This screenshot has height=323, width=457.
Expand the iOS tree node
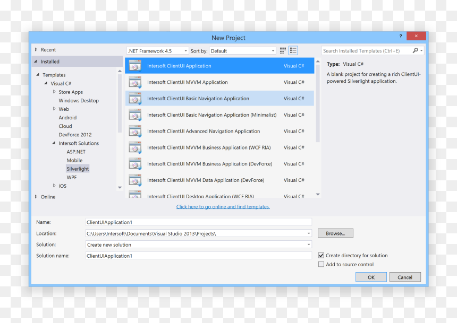pos(54,185)
